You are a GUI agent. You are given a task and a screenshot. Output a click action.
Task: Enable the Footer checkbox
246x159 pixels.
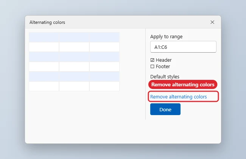point(153,66)
